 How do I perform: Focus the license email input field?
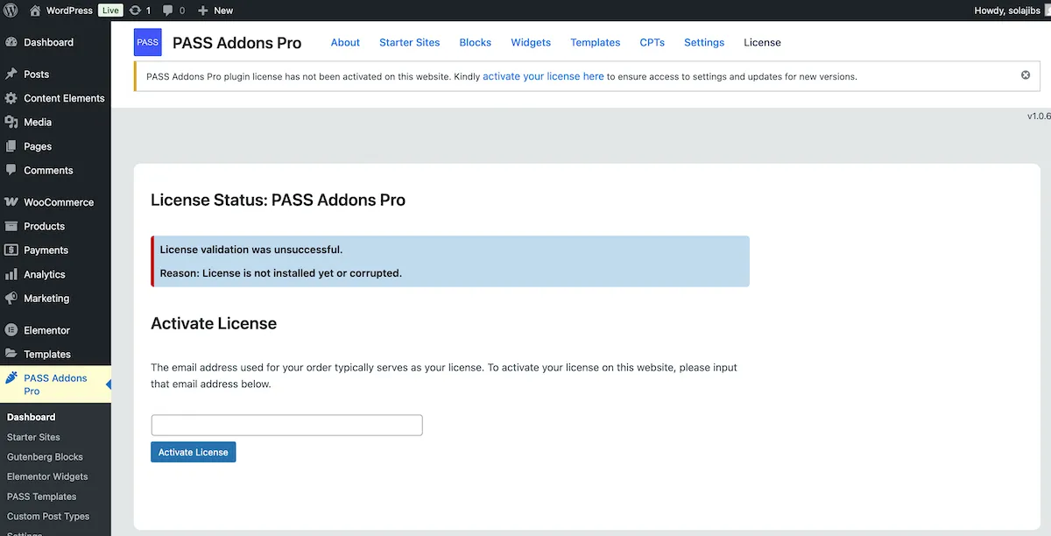[x=286, y=425]
